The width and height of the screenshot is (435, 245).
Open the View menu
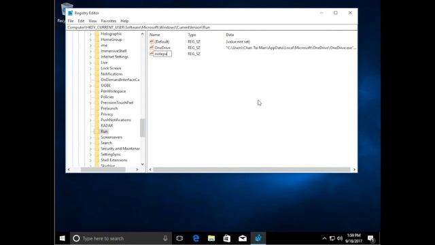coord(92,21)
